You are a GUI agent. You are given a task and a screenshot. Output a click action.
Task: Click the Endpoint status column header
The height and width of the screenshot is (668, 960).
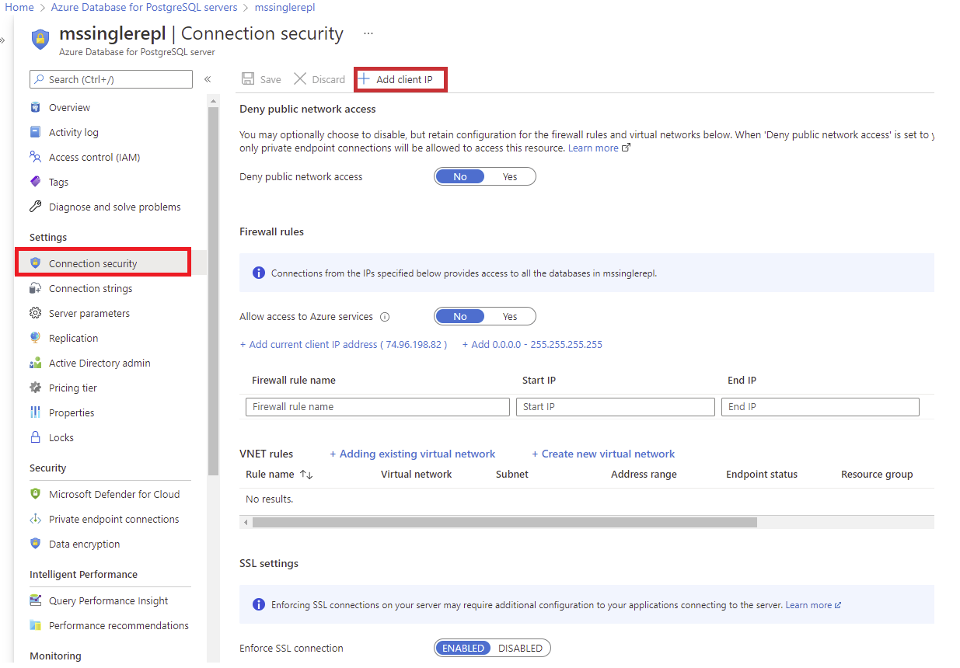[762, 475]
